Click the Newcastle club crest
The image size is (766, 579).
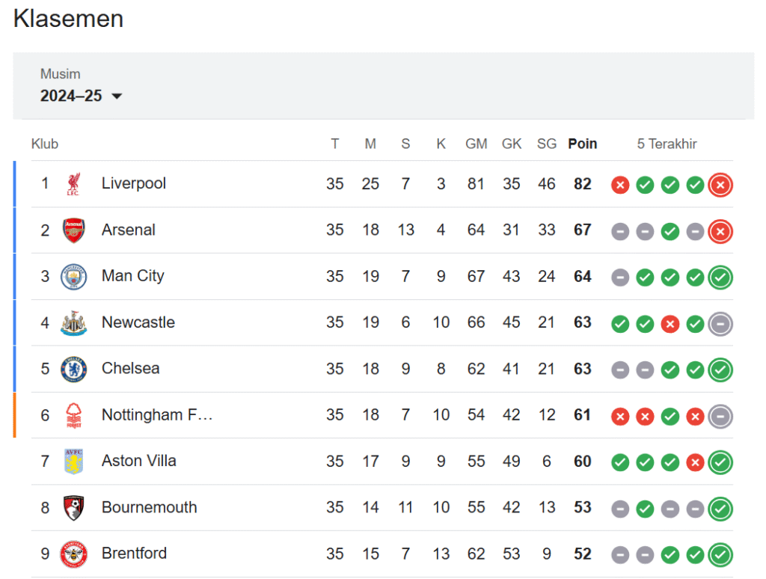click(x=73, y=323)
